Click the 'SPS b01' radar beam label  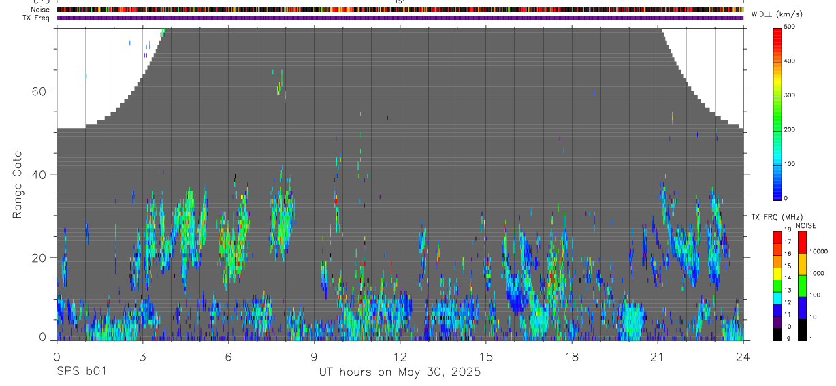[80, 372]
